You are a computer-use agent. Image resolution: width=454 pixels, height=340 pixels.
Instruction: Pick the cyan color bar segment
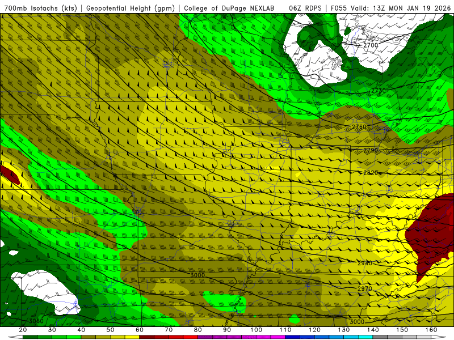point(365,337)
